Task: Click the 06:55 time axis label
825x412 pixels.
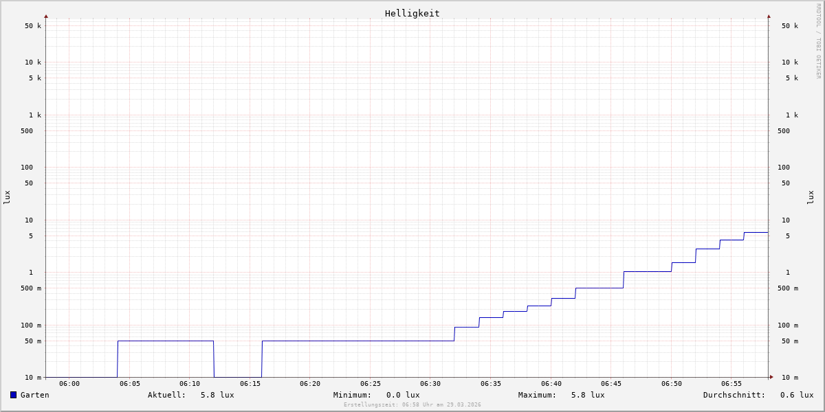Action: point(731,384)
